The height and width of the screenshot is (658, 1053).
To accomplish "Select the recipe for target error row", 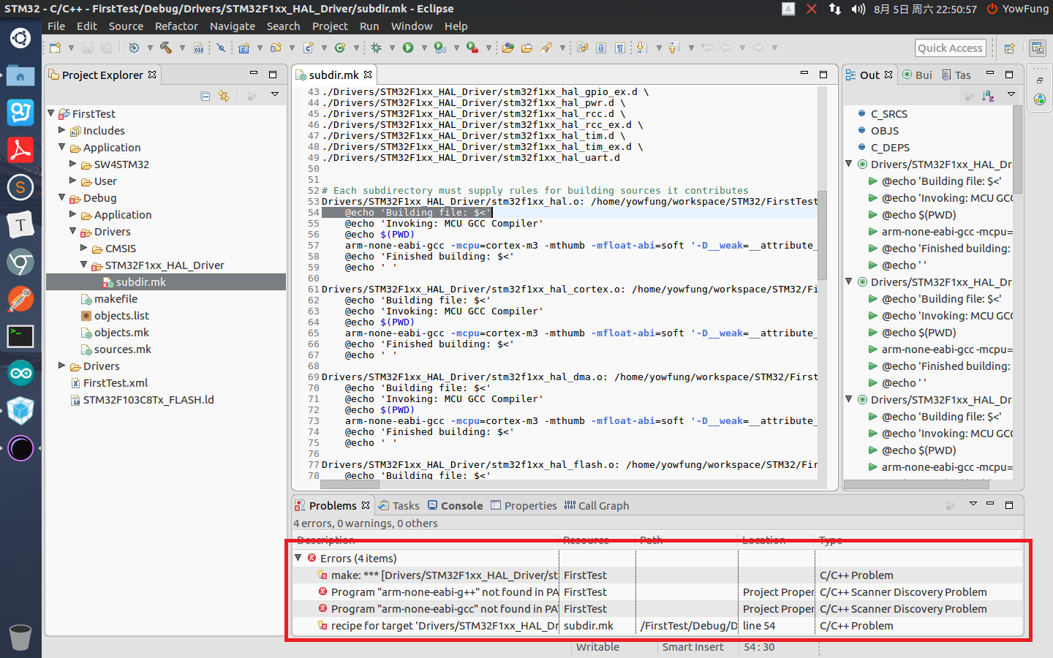I will (657, 625).
